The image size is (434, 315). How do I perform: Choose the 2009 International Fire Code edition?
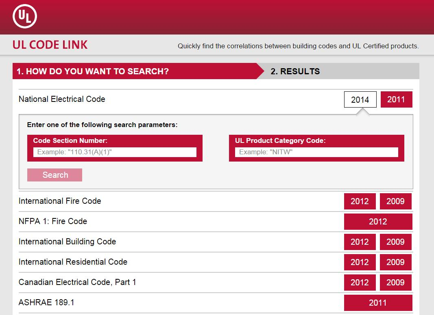click(x=396, y=201)
